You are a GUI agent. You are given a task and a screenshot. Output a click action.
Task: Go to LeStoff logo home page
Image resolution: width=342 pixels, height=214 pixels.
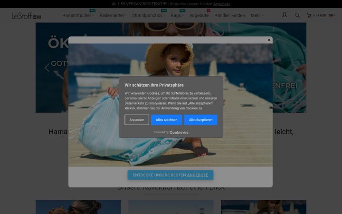[26, 16]
